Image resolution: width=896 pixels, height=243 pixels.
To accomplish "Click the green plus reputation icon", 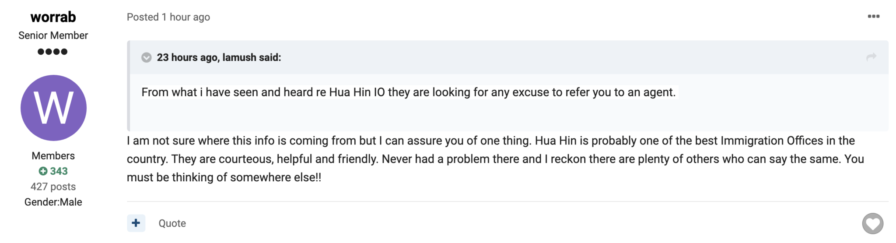I will coord(43,171).
